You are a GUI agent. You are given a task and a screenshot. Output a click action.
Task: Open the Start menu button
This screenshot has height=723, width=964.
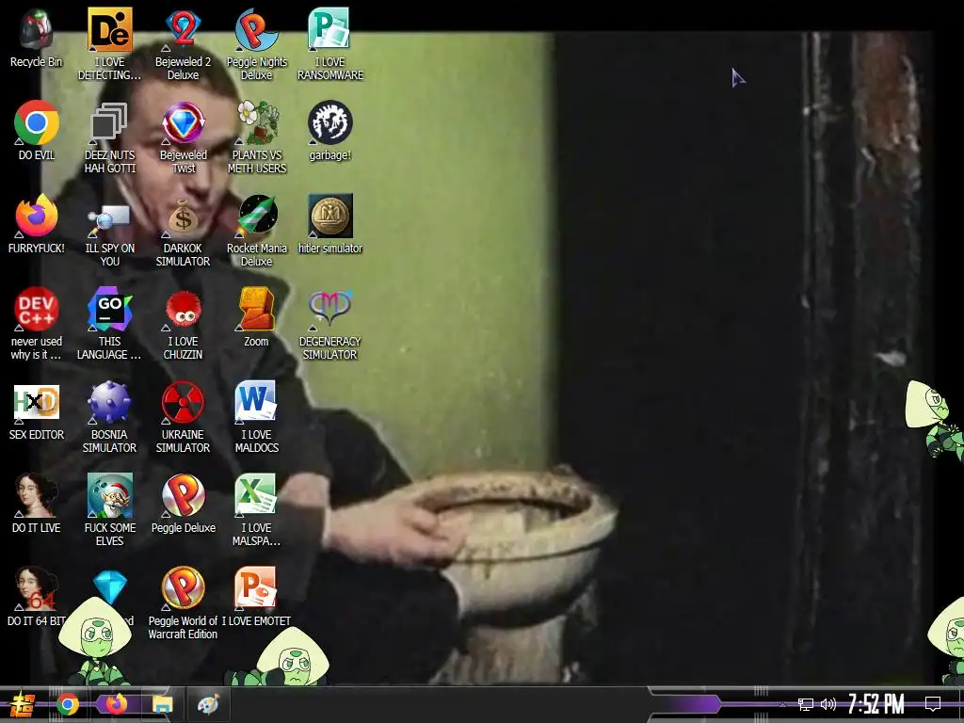click(23, 704)
